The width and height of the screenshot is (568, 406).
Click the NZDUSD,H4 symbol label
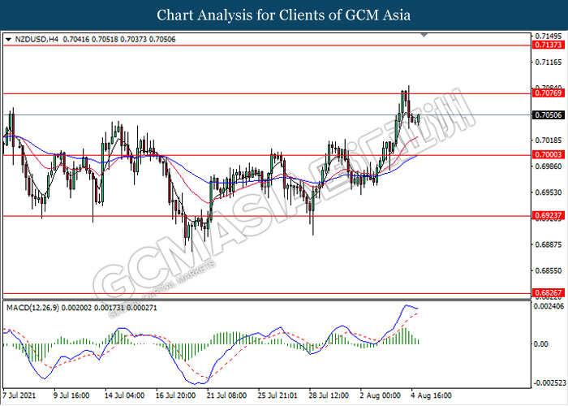[37, 39]
